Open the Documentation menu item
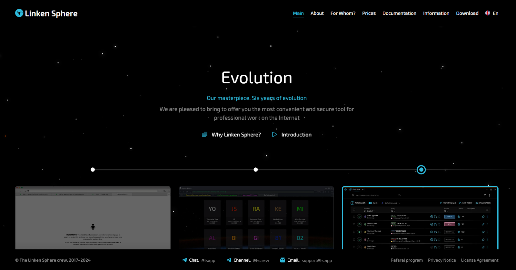Viewport: 516px width, 270px height. [x=399, y=13]
